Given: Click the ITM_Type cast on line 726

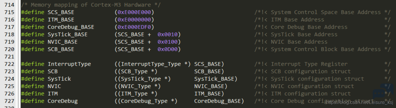Looking at the screenshot, I should [137, 94].
